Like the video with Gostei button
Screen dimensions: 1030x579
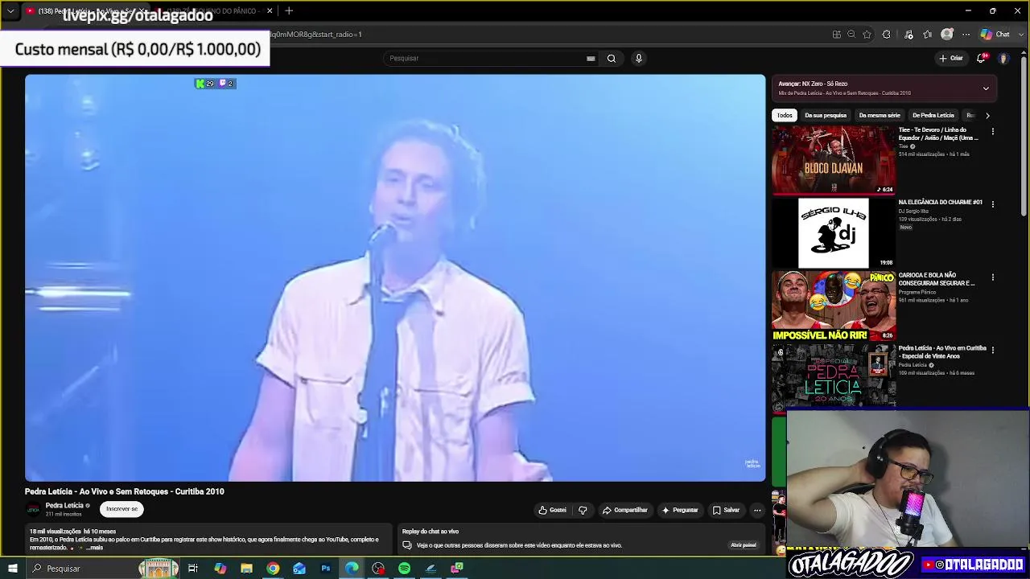(553, 510)
